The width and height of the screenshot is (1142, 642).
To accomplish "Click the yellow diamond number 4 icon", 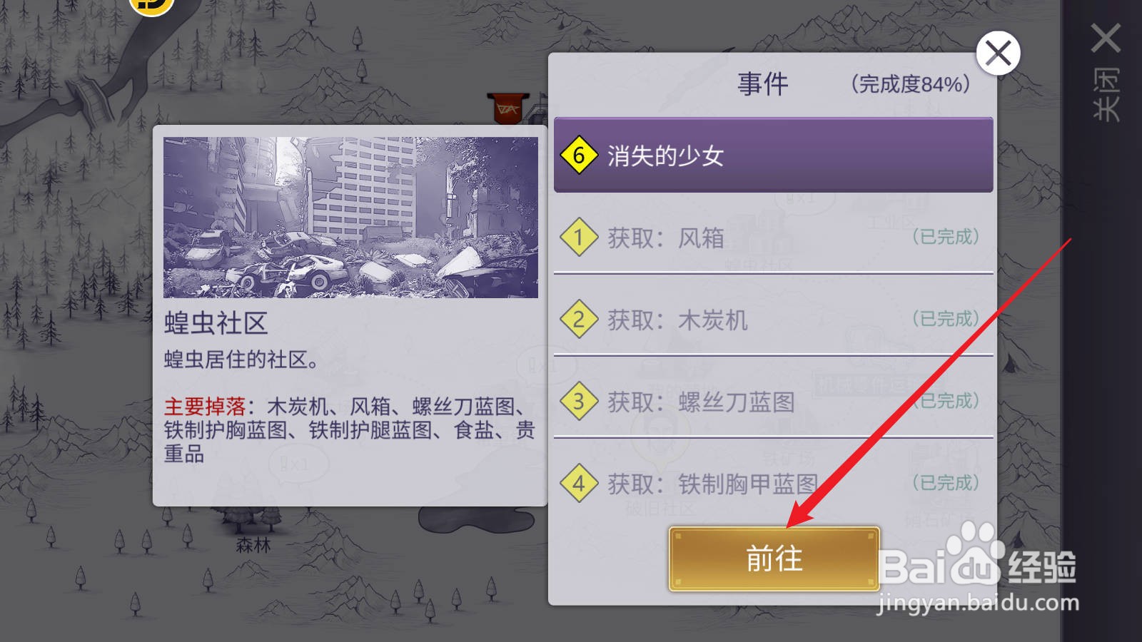I will 579,484.
